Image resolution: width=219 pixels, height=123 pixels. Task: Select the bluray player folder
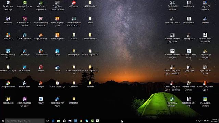[x=74, y=52]
